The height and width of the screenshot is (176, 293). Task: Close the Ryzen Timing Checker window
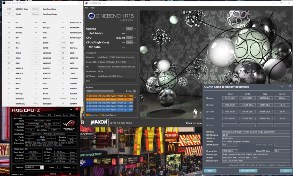(x=79, y=3)
